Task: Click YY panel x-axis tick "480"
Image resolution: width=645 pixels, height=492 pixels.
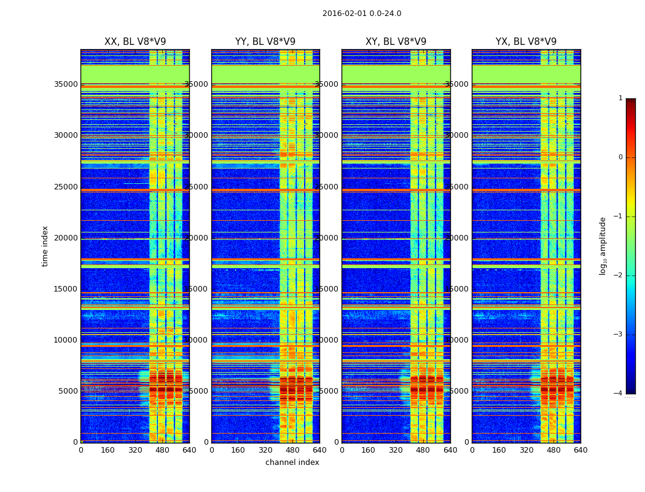Action: pos(292,450)
